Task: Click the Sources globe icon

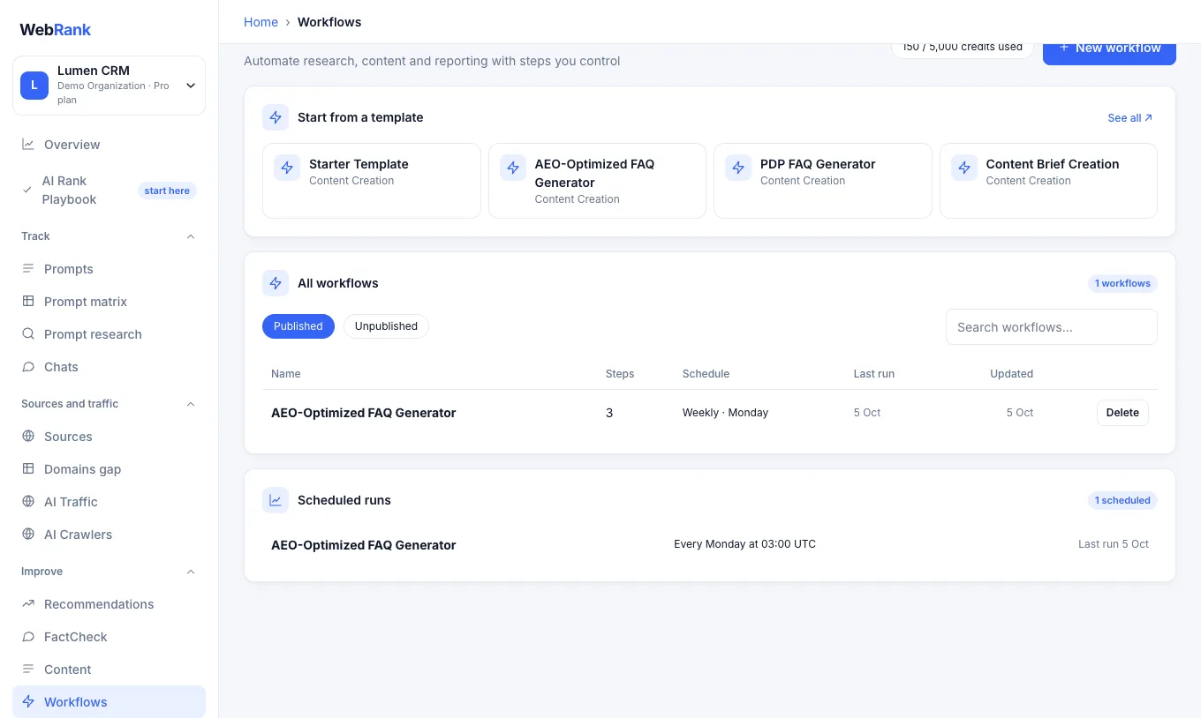Action: (x=28, y=437)
